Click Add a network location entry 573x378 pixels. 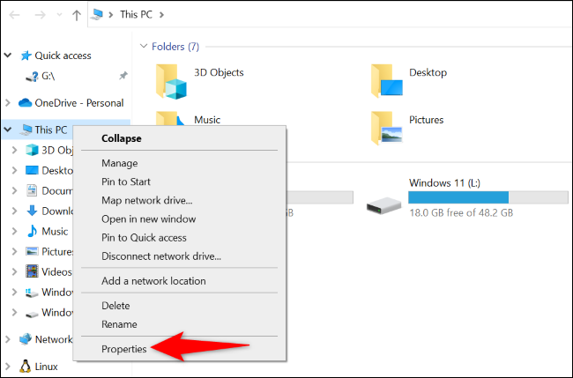pyautogui.click(x=153, y=281)
